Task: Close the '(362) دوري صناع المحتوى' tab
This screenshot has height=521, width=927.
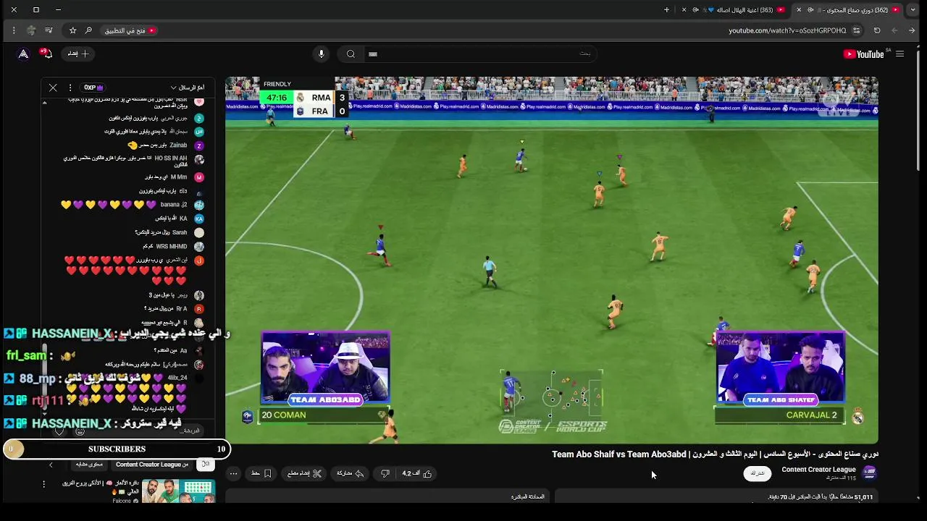Action: [x=799, y=10]
